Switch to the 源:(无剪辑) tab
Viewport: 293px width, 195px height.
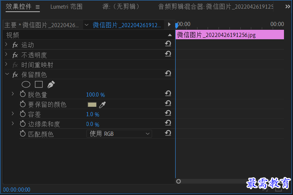[121, 7]
